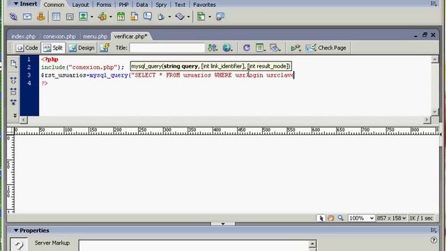Open the Images dropdown arrow
Screen dimensions: 446x251
click(x=91, y=17)
